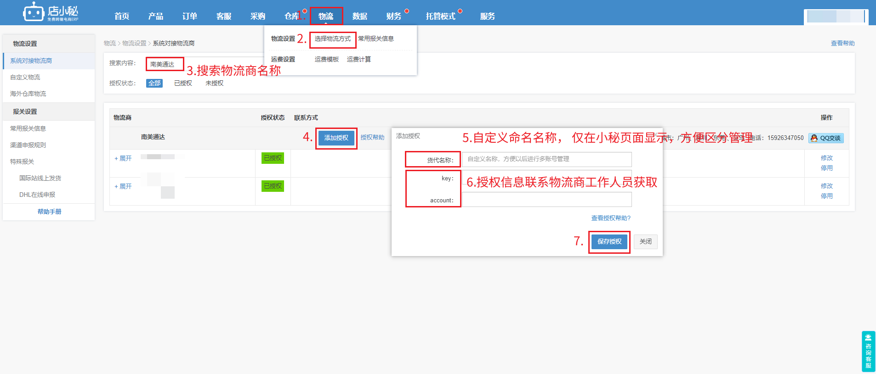Open the 托管模式 top navigation menu
The image size is (876, 374).
click(x=440, y=16)
